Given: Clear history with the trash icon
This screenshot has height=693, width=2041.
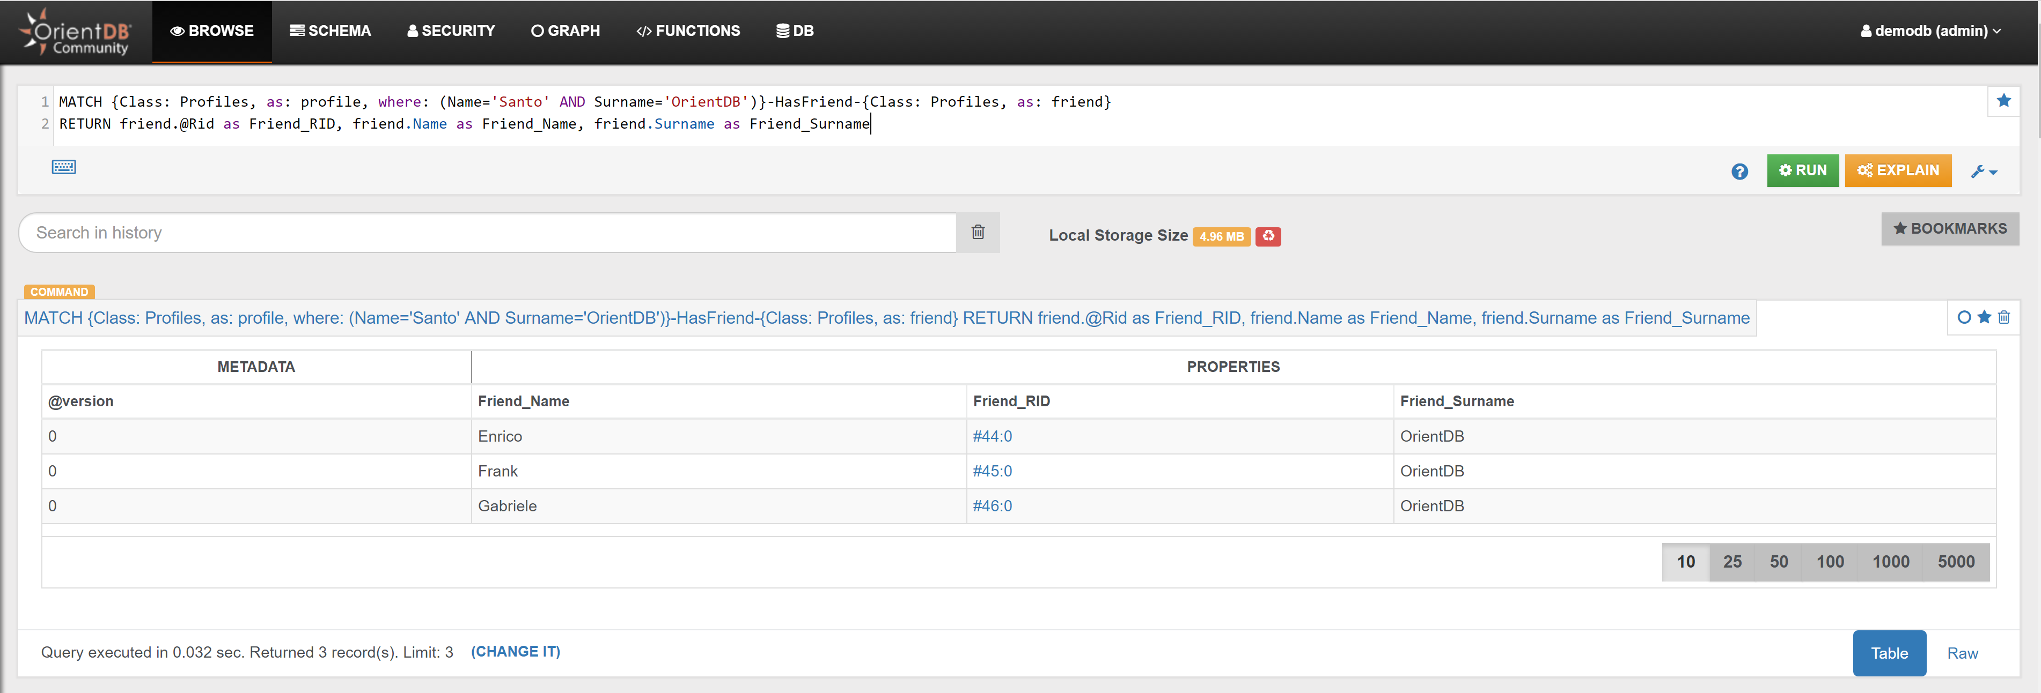Looking at the screenshot, I should (x=978, y=233).
